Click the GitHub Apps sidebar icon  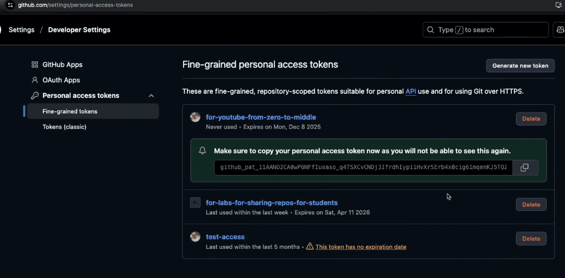tap(35, 65)
